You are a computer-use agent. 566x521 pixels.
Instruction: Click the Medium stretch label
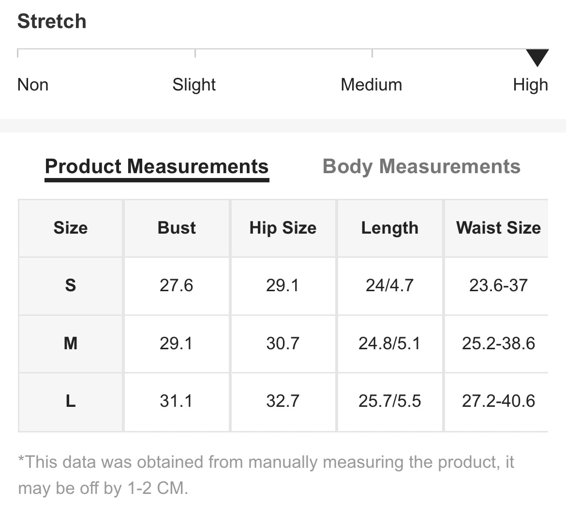coord(371,85)
